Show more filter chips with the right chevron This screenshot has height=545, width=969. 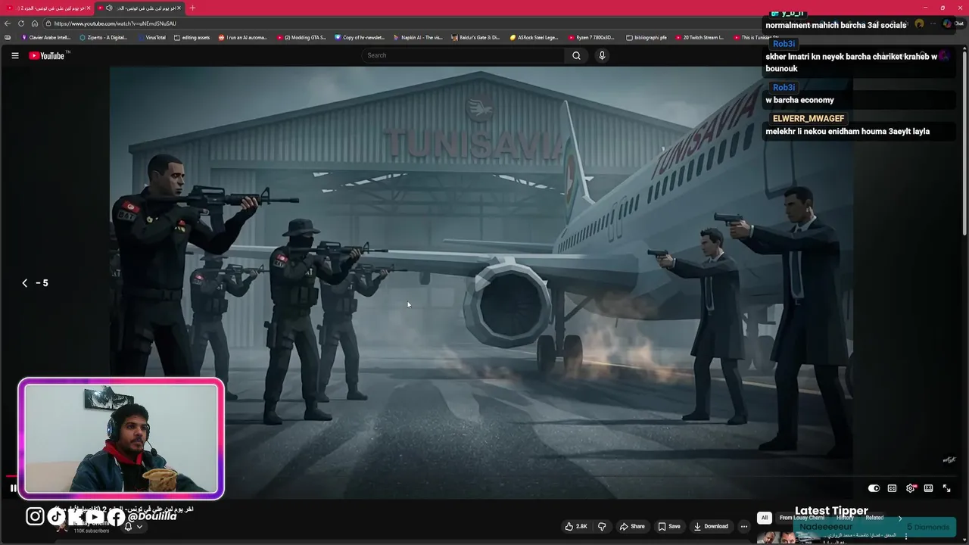click(x=900, y=518)
